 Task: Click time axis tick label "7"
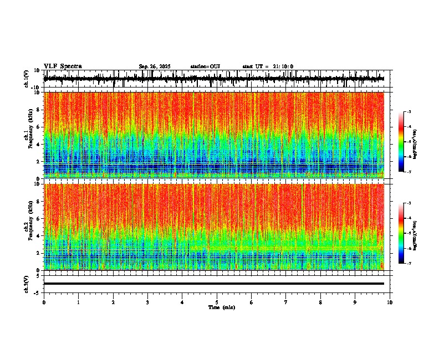(x=286, y=302)
